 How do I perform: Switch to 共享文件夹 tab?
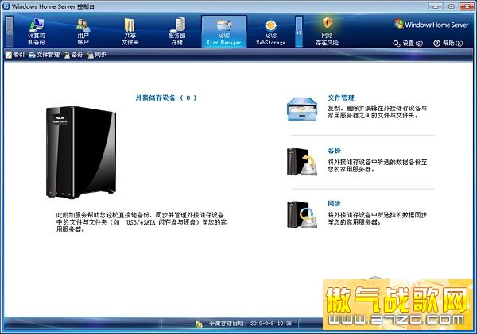pyautogui.click(x=130, y=32)
